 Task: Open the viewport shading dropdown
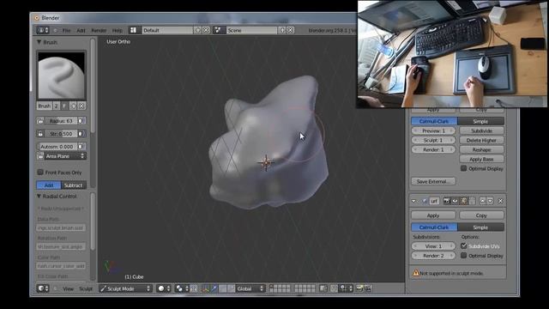click(x=164, y=288)
